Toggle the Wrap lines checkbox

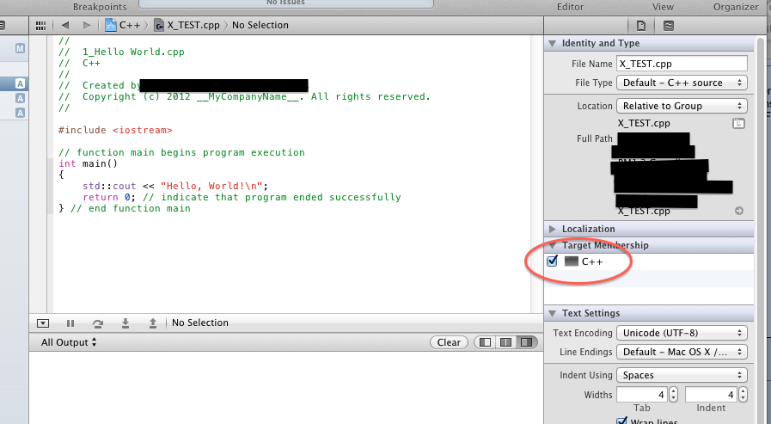pos(622,421)
